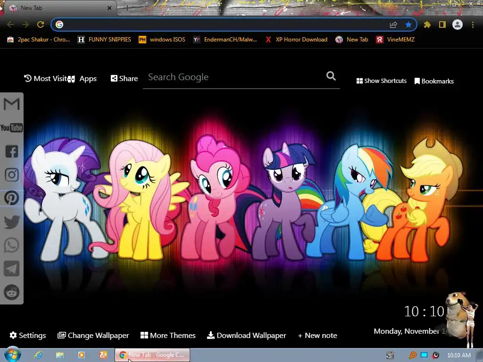The height and width of the screenshot is (362, 483).
Task: Click the dog picture tray icon
Action: [390, 355]
